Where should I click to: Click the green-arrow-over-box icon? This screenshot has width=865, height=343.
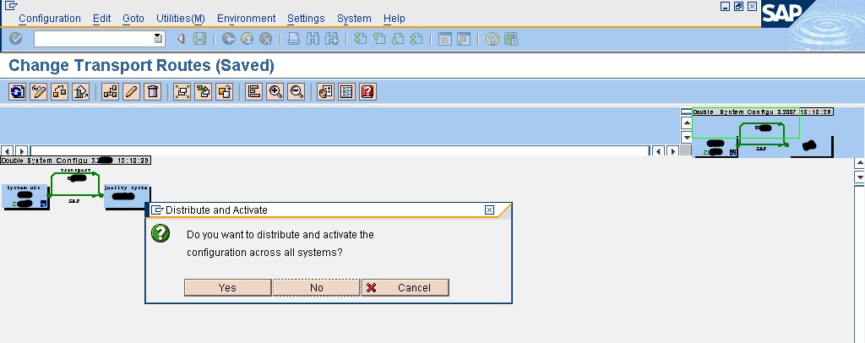click(x=203, y=91)
